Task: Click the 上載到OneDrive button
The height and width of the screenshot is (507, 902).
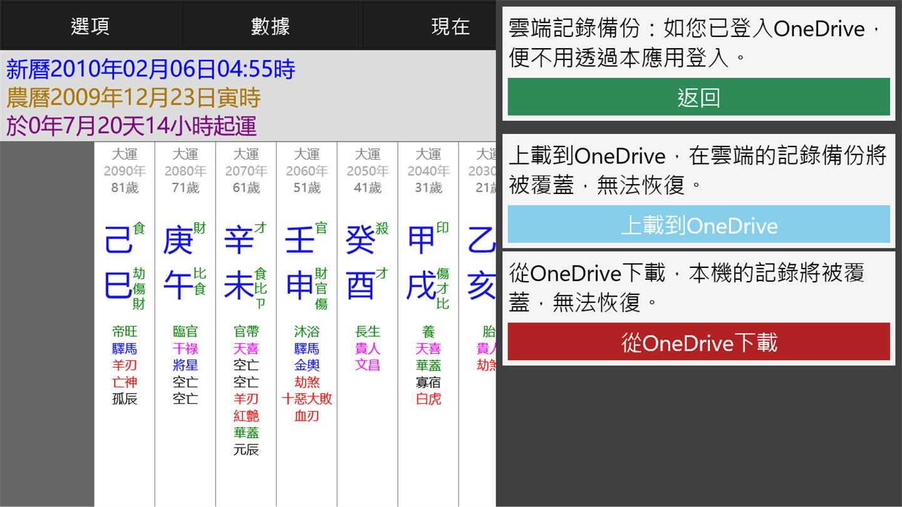Action: pyautogui.click(x=698, y=225)
